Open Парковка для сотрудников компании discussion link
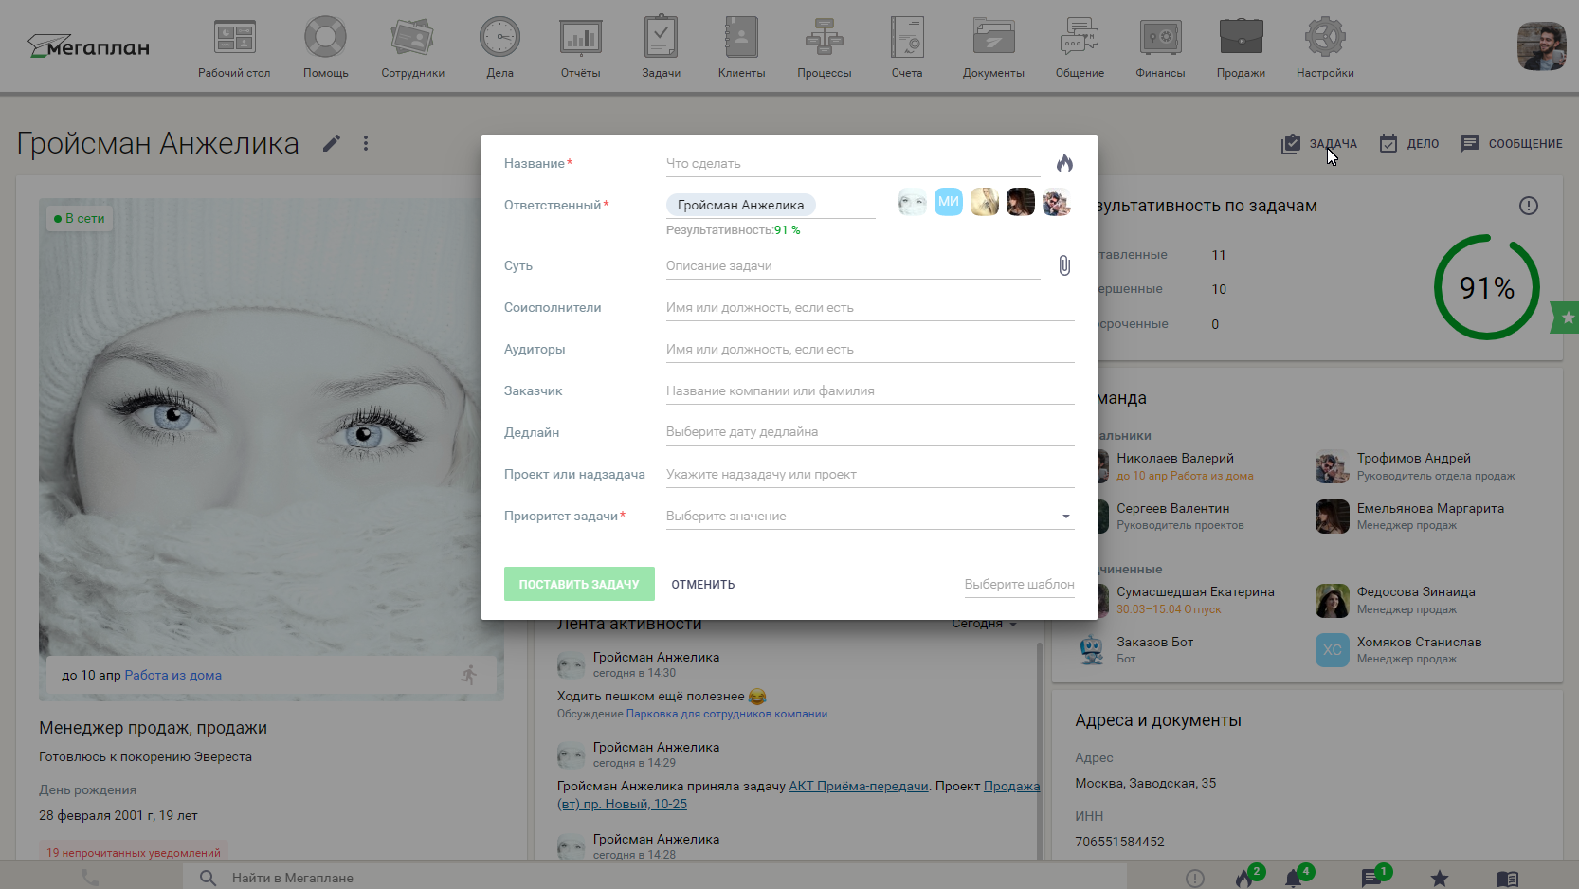The width and height of the screenshot is (1579, 889). click(727, 714)
